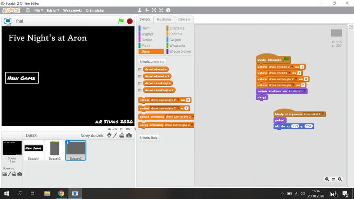Toggle the drzwi zamknięte monitor checkbox
The image size is (354, 199).
(x=140, y=83)
